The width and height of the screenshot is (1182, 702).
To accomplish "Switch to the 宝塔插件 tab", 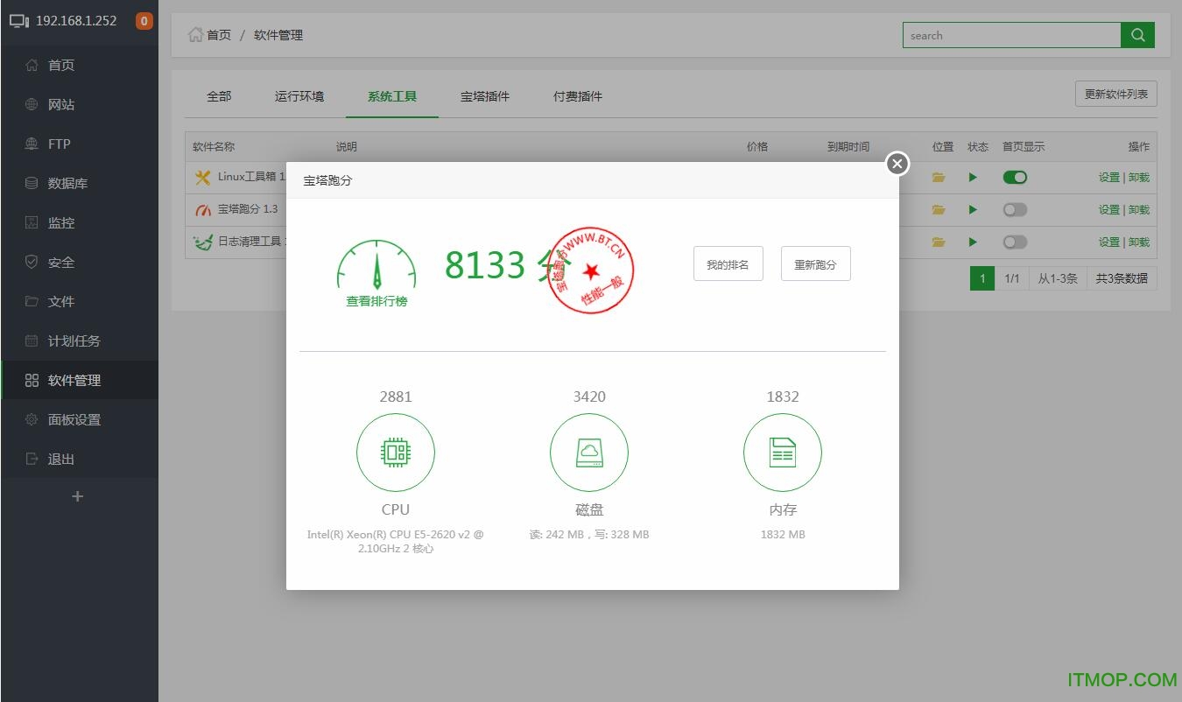I will tap(484, 96).
